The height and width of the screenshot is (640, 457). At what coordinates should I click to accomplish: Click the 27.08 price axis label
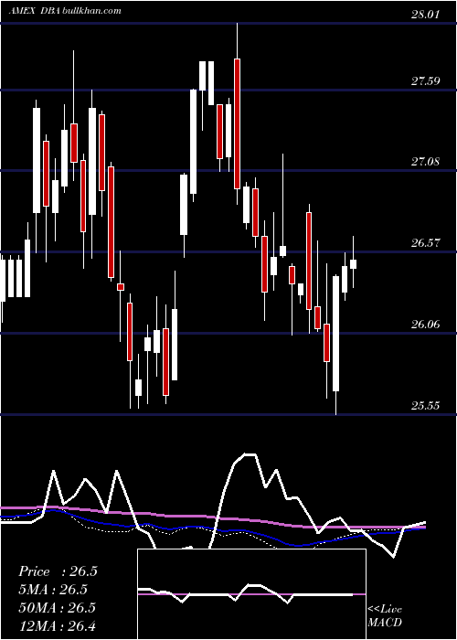425,162
